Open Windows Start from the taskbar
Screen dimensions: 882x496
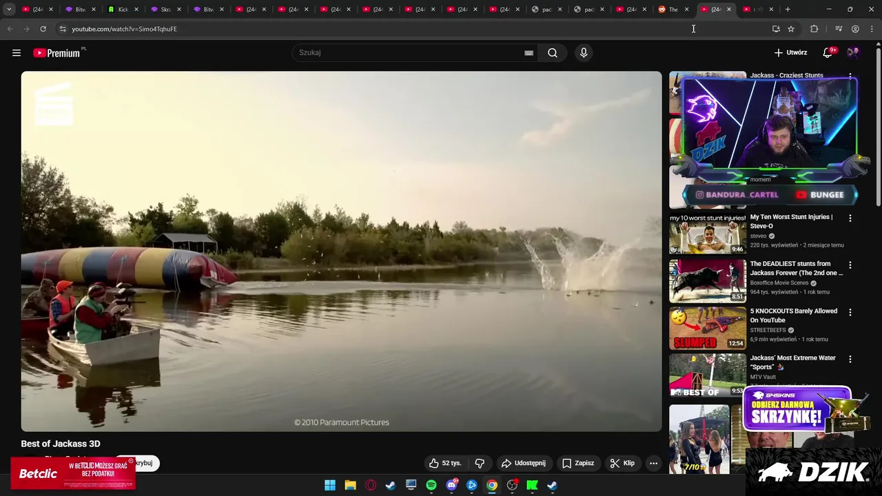pyautogui.click(x=330, y=485)
